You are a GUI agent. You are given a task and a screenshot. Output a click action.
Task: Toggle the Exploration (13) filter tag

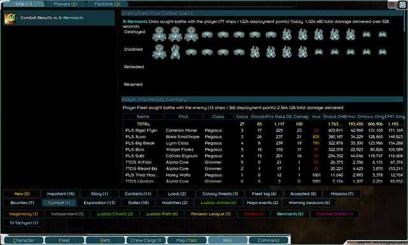(99, 202)
